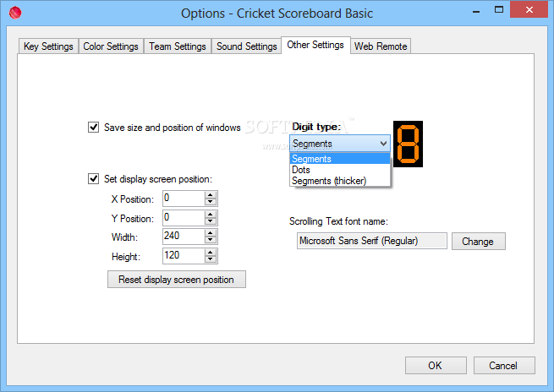The height and width of the screenshot is (392, 554).
Task: Click Reset display screen position button
Action: click(177, 280)
